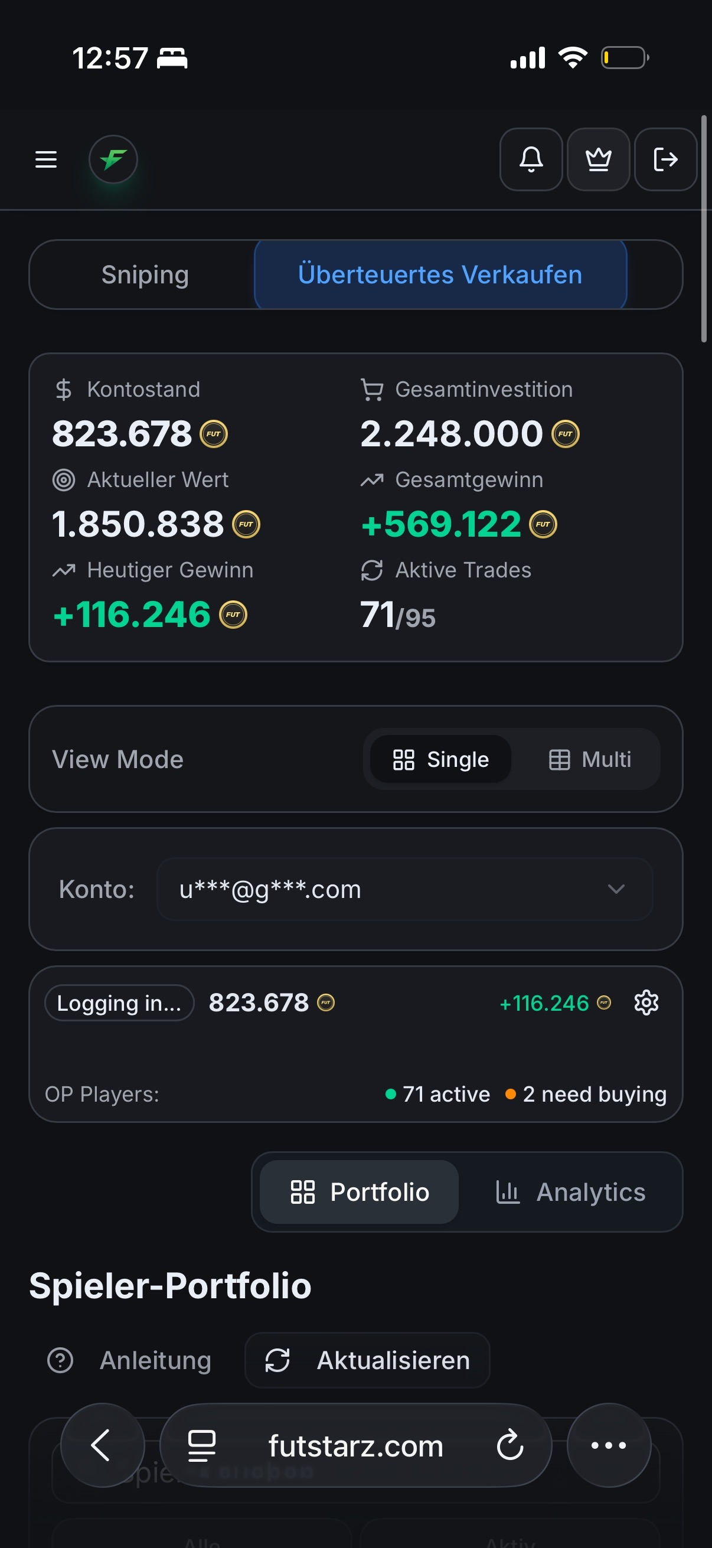Open notifications bell
Viewport: 712px width, 1548px height.
[531, 159]
